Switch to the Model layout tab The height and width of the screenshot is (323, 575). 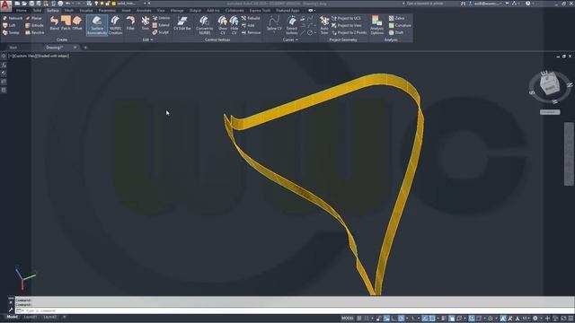(x=12, y=317)
